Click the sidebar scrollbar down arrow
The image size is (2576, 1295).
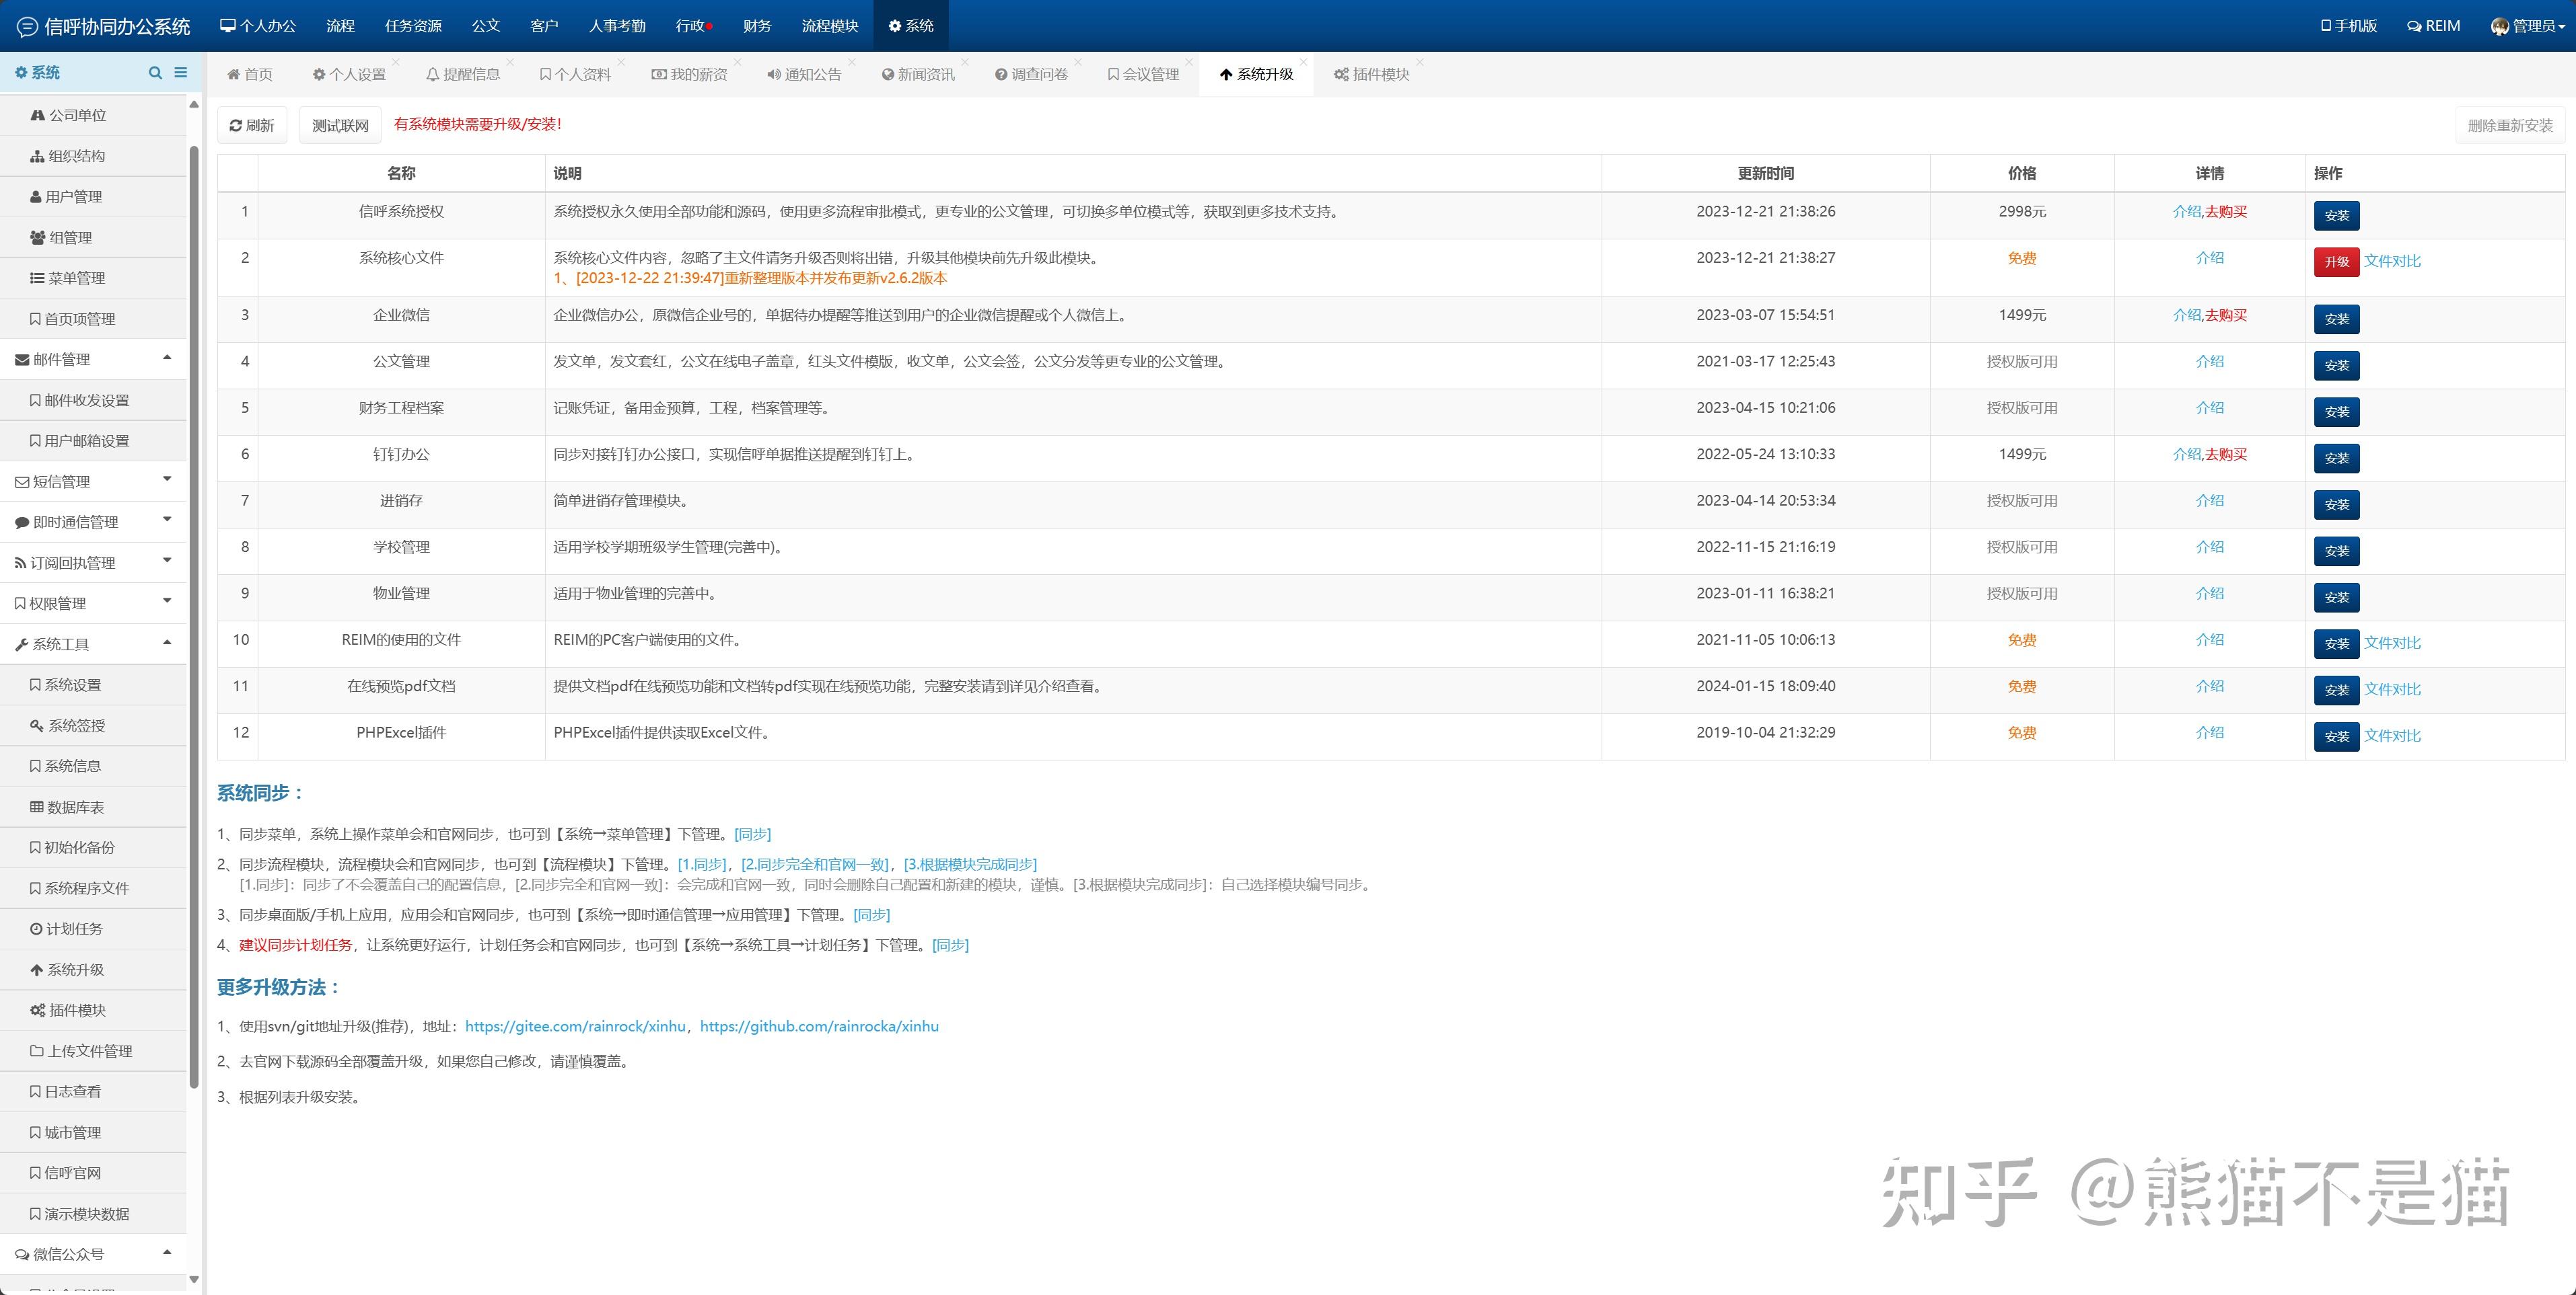click(x=194, y=1279)
